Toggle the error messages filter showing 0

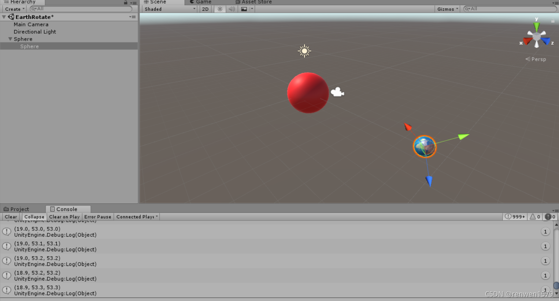point(550,217)
